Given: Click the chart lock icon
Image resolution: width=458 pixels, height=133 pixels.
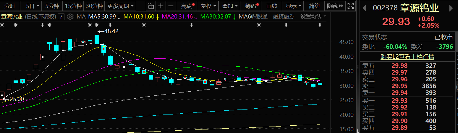Looking at the screenshot, I should [x=151, y=6].
